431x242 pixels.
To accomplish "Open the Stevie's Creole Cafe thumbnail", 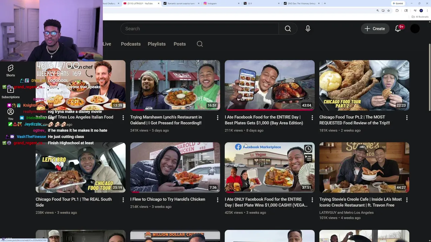I will click(364, 167).
